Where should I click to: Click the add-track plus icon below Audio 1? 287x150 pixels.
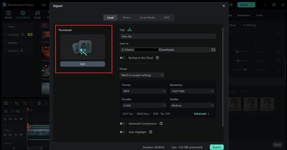(14, 148)
